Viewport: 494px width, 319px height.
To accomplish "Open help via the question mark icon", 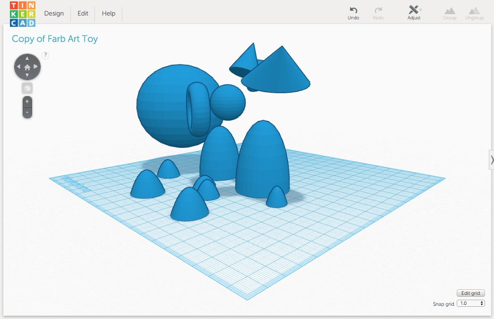I will click(x=45, y=55).
